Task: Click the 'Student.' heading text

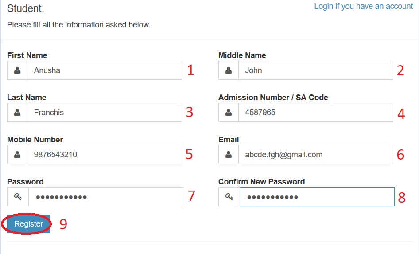Action: 26,8
